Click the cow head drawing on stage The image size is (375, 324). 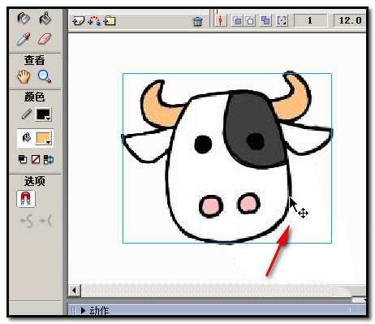(x=226, y=158)
